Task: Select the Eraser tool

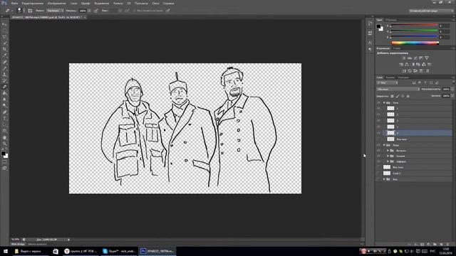Action: (x=4, y=87)
